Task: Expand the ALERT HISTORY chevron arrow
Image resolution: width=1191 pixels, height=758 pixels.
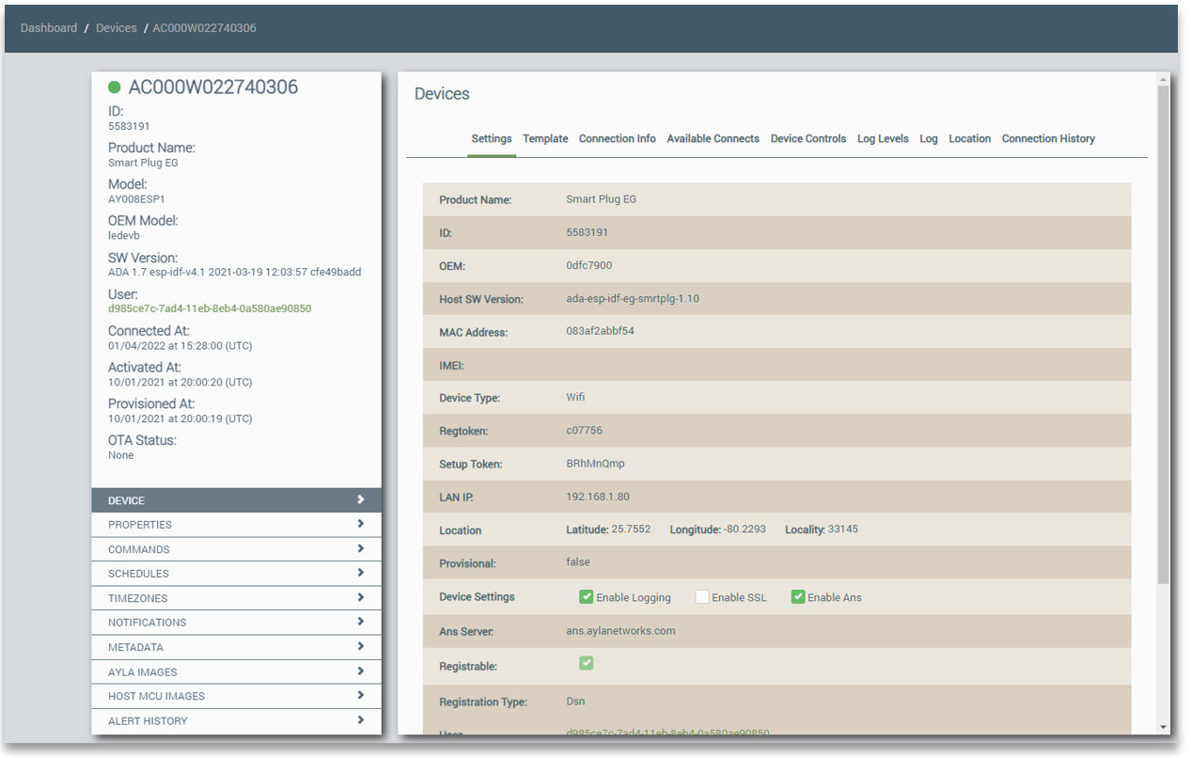Action: point(360,720)
